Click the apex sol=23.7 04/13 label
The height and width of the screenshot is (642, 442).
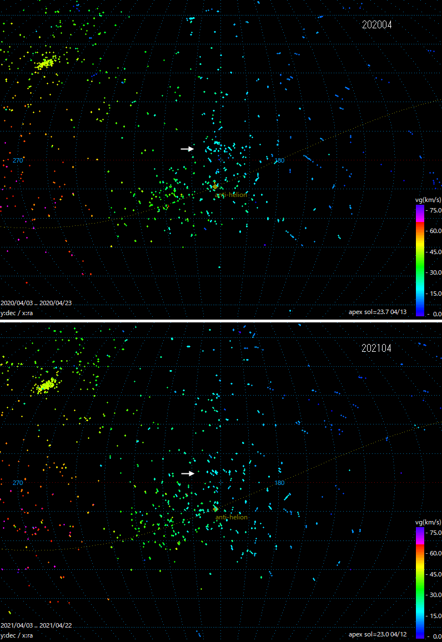click(378, 312)
